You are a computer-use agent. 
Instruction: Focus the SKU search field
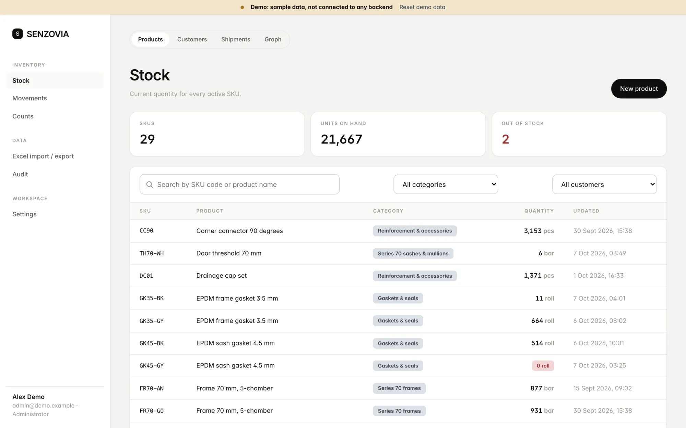coord(239,185)
